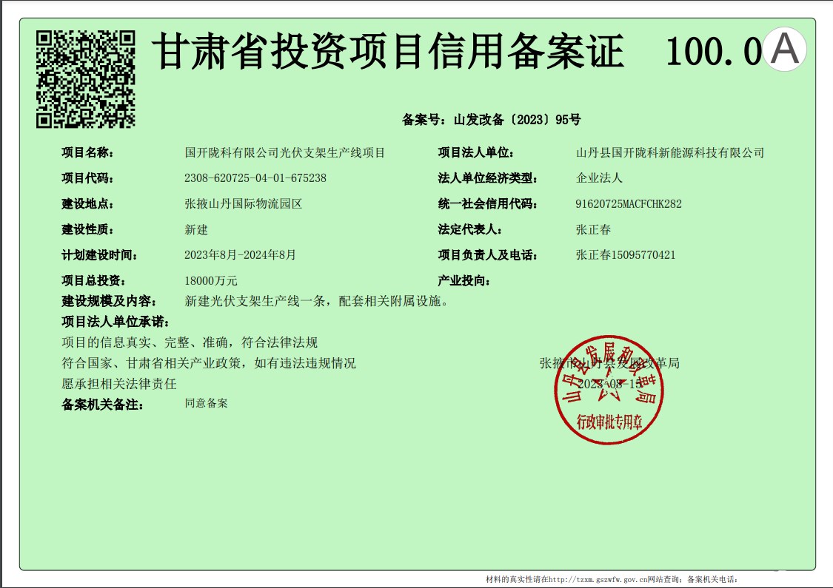Viewport: 833px width, 588px height.
Task: Click the 同意备案 remark text
Action: 207,404
